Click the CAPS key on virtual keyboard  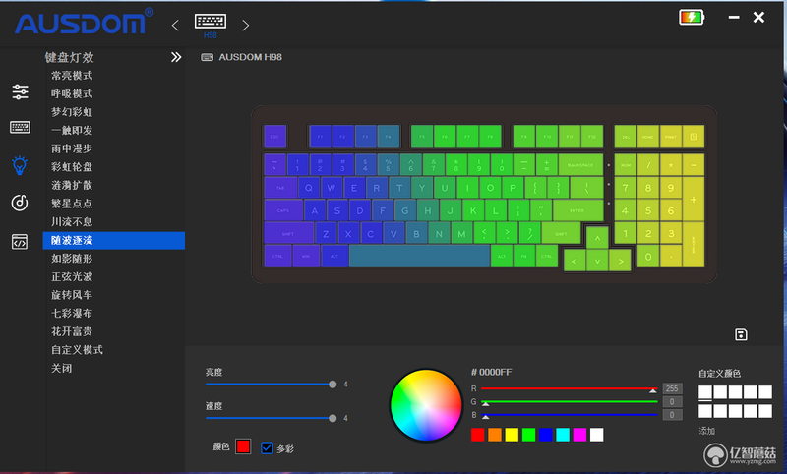(283, 210)
